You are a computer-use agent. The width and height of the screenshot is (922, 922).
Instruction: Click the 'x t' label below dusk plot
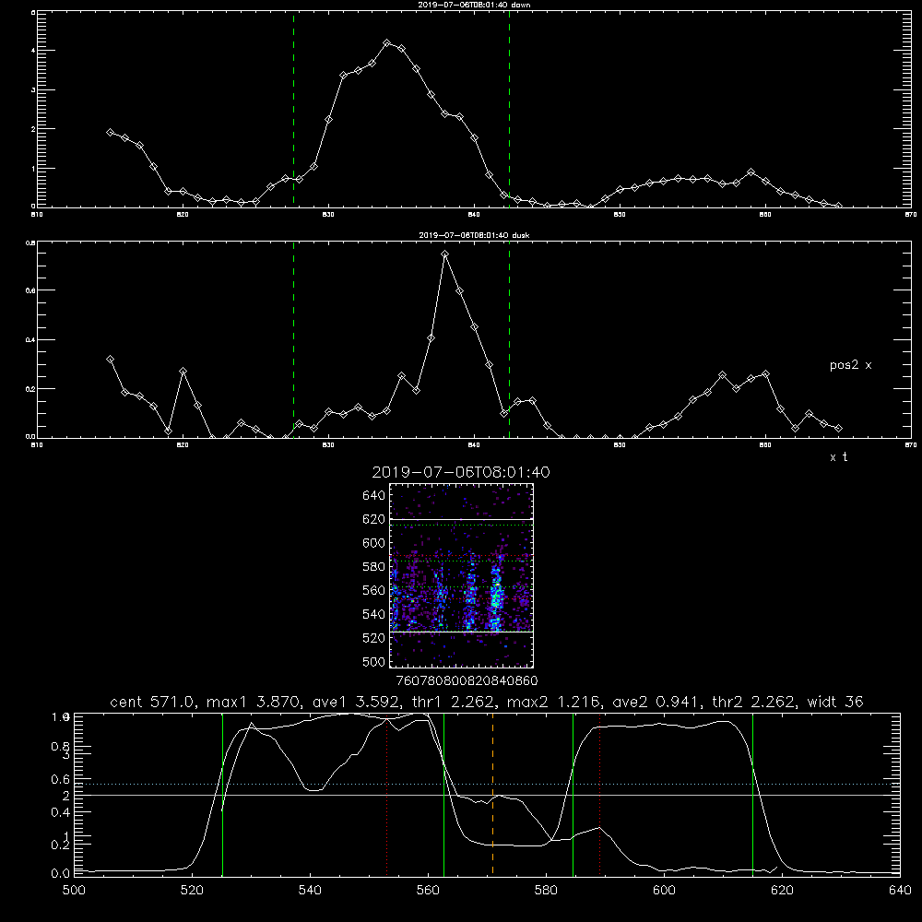click(x=838, y=457)
